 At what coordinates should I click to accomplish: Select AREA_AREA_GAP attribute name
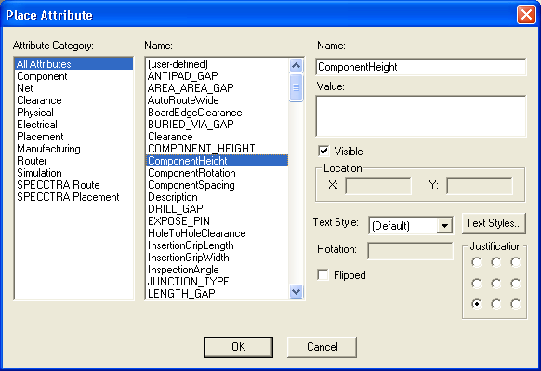click(x=218, y=88)
